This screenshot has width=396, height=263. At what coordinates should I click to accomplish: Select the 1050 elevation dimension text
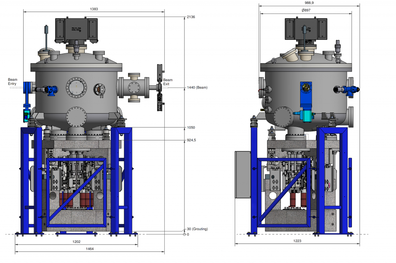click(x=191, y=127)
